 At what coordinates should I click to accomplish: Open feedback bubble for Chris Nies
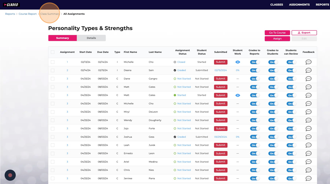click(x=308, y=170)
